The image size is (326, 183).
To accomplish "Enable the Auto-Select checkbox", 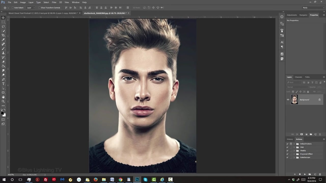I will pos(13,8).
